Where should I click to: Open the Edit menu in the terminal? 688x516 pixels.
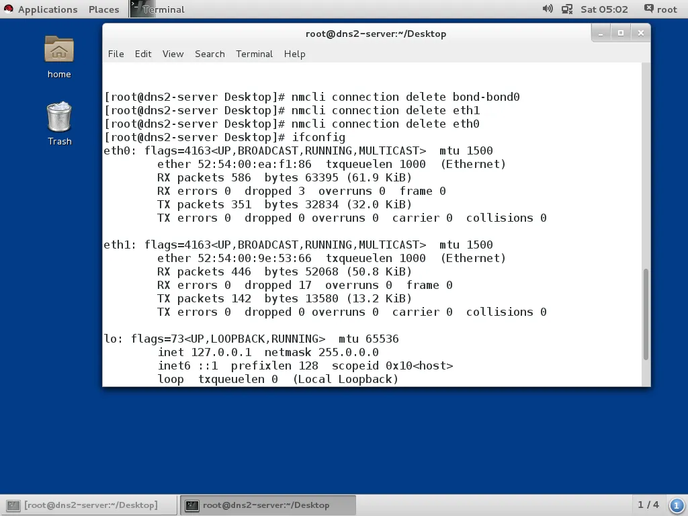pos(142,54)
